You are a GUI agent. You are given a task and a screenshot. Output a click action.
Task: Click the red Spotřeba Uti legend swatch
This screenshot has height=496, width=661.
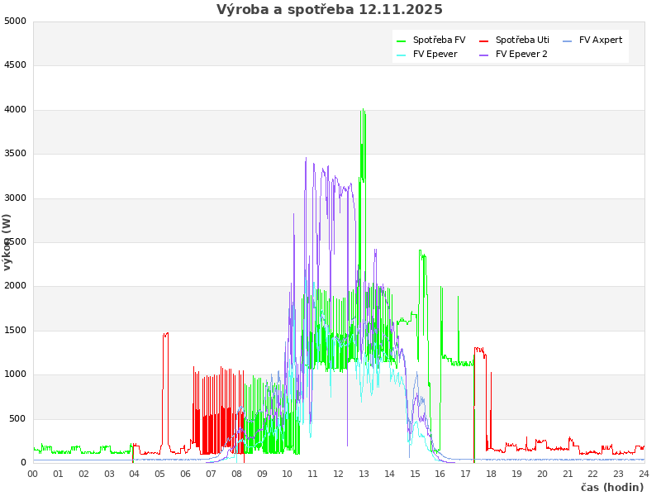pos(484,41)
